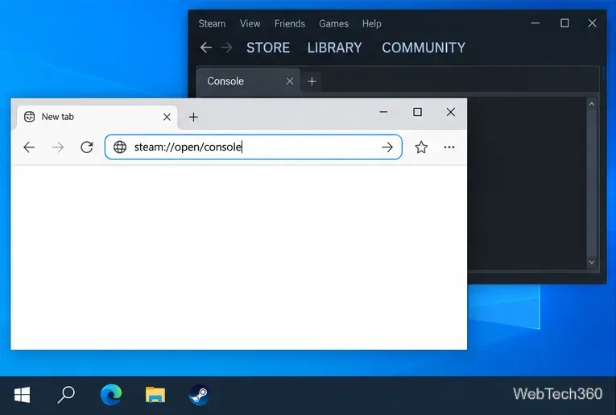Close the New tab browser tab

coord(167,117)
